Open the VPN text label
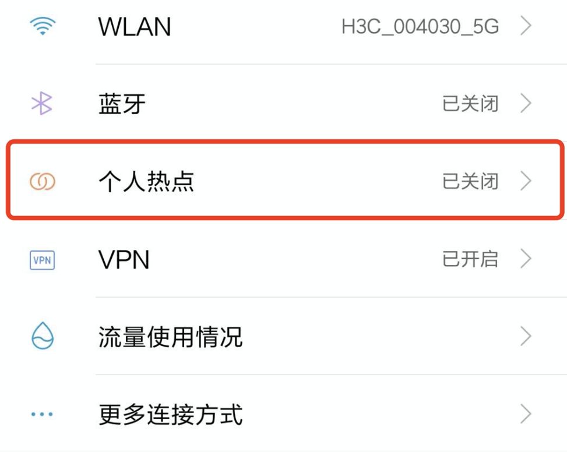 124,260
